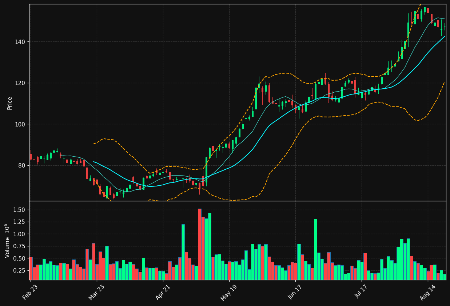Image resolution: width=450 pixels, height=306 pixels.
Task: Click the "Volume" axis label
Action: [8, 241]
